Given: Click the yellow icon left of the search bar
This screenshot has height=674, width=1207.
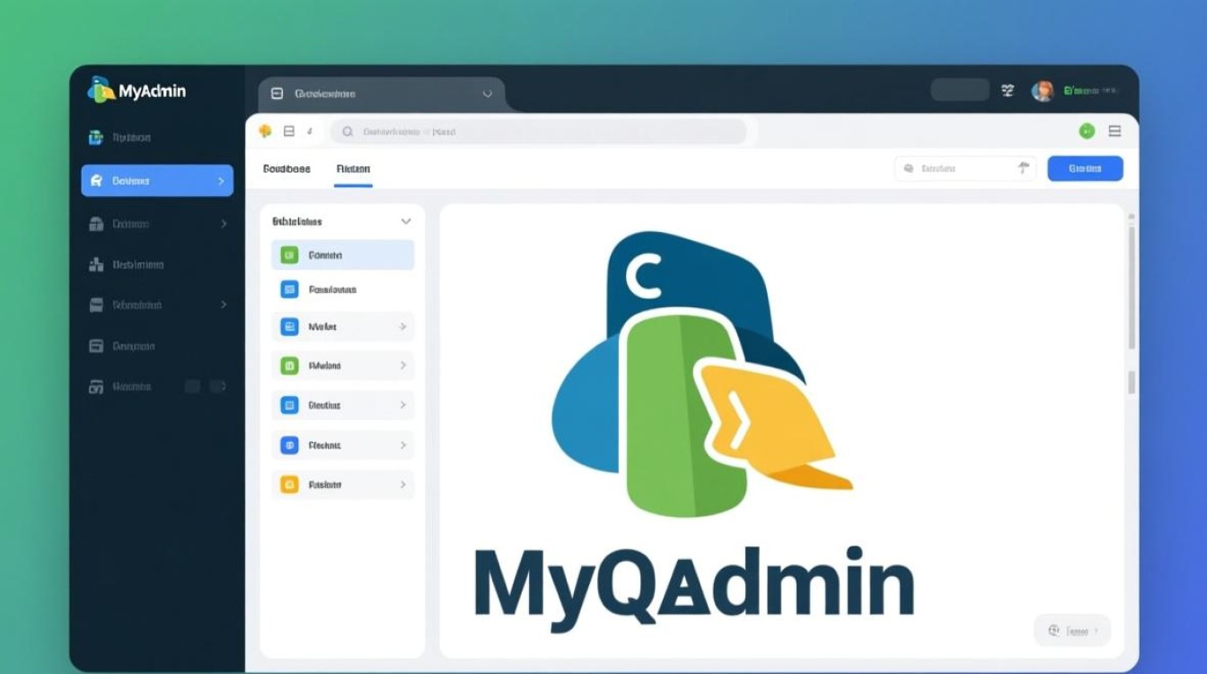Looking at the screenshot, I should pyautogui.click(x=265, y=131).
